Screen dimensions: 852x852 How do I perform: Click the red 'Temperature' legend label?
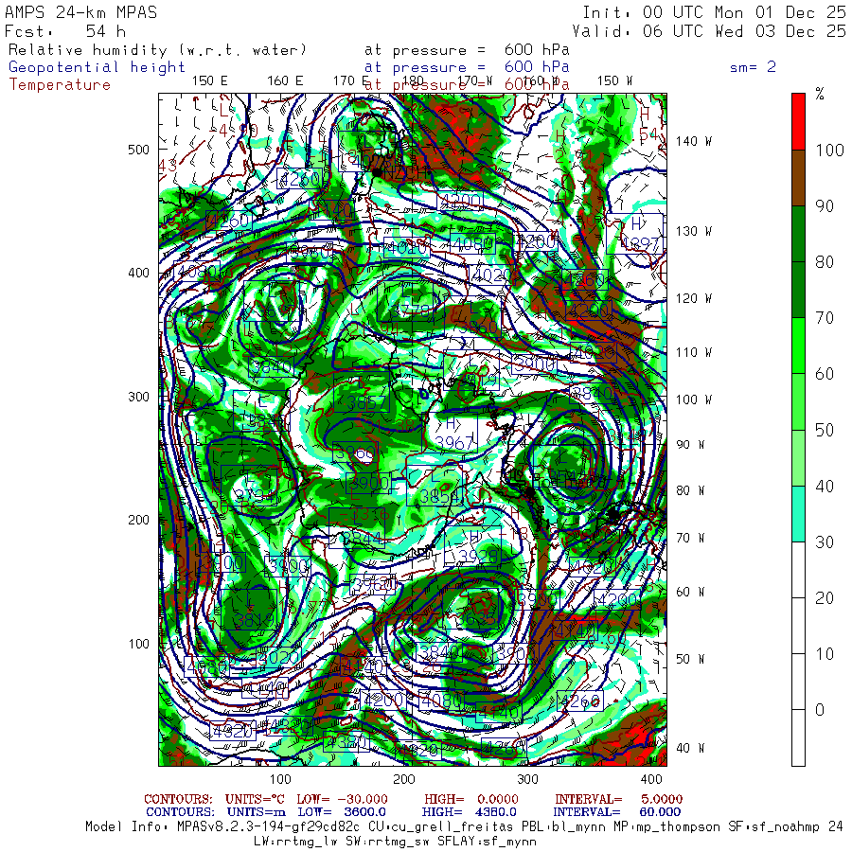click(60, 85)
